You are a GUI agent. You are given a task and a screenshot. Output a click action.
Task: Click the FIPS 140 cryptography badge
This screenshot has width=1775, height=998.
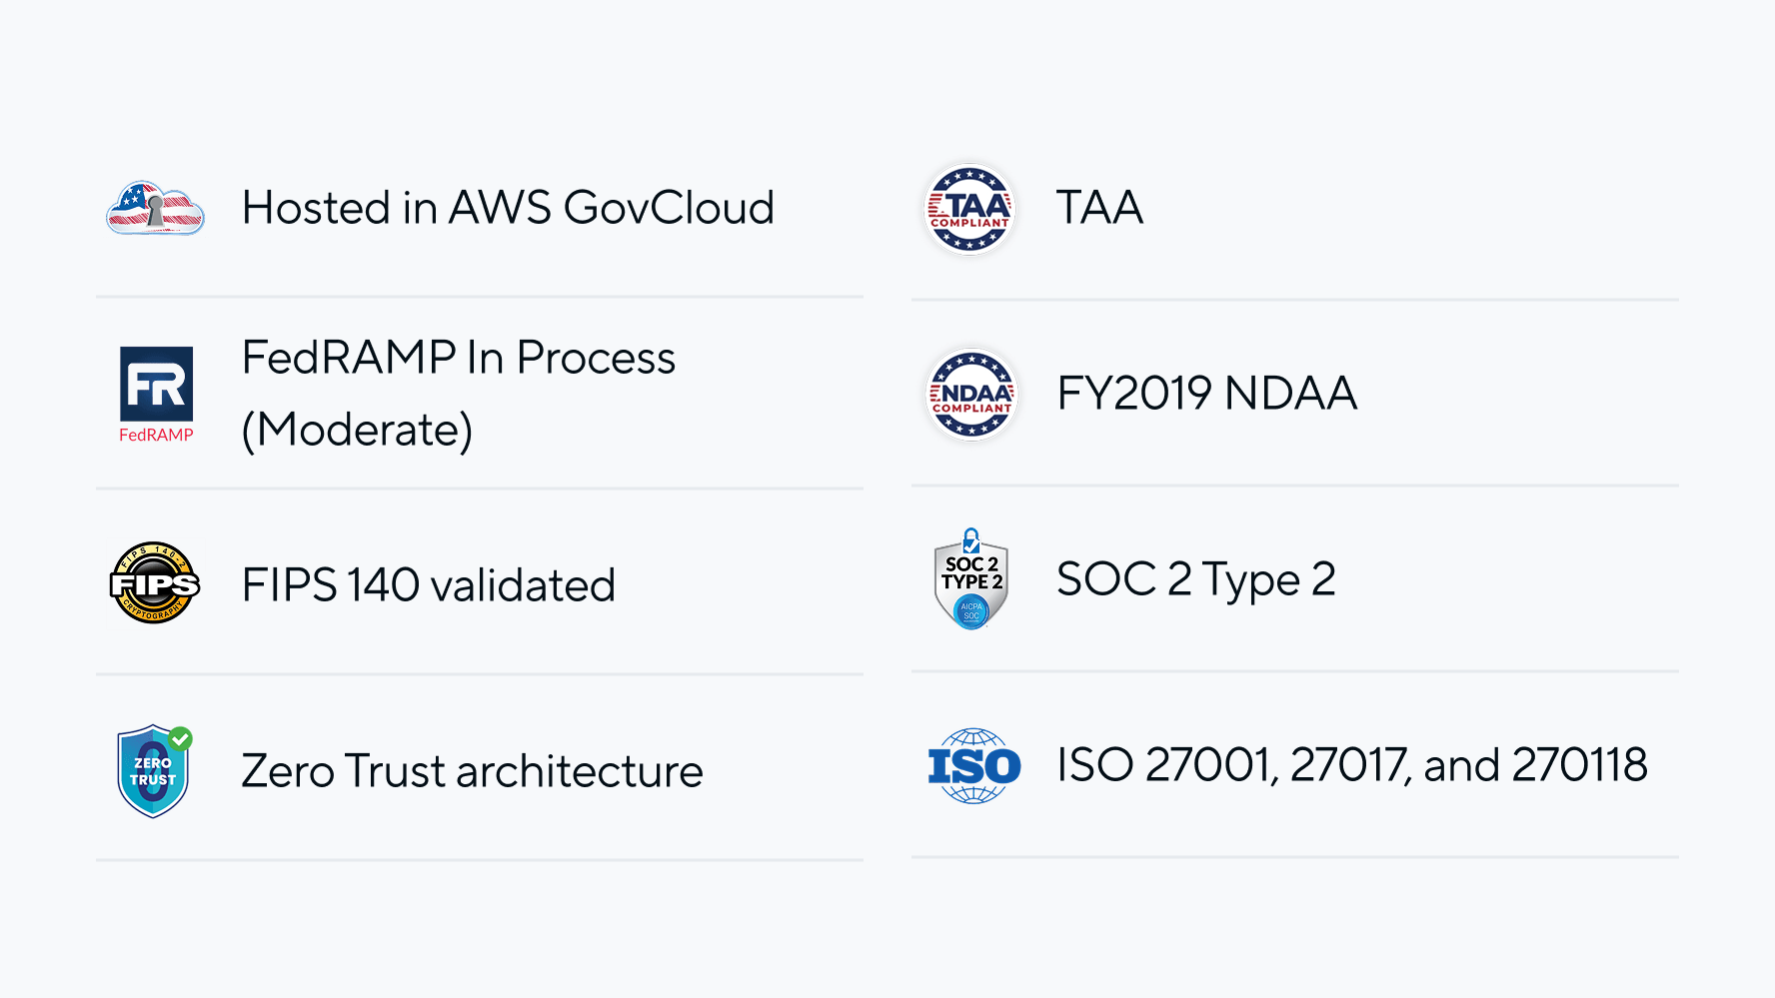tap(155, 583)
